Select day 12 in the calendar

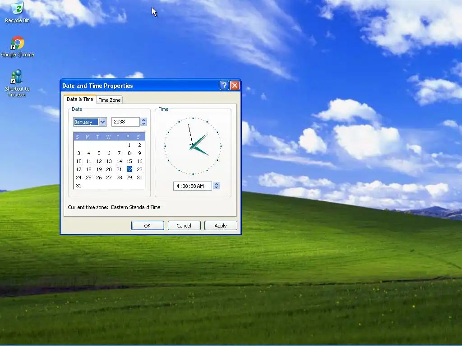pos(99,162)
